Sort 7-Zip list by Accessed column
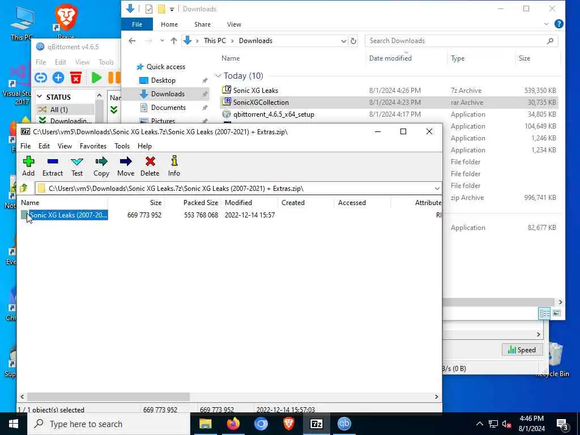 click(352, 203)
